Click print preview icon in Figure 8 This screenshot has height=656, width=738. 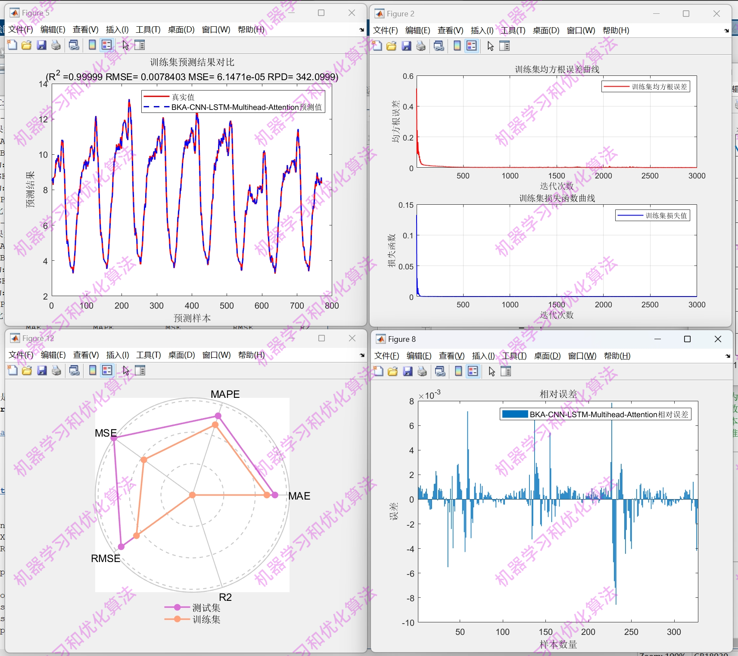coord(440,371)
